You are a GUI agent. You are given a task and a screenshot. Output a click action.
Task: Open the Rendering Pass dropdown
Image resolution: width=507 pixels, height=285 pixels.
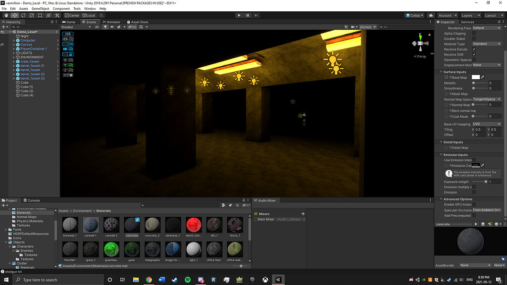487,28
